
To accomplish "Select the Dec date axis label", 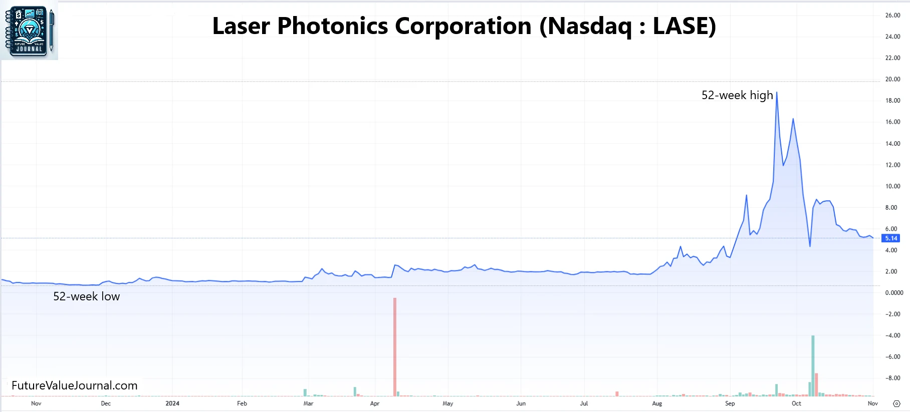I will (106, 403).
